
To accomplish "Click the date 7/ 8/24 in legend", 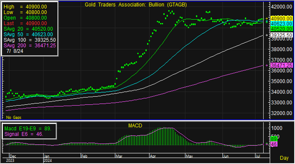I will (15, 51).
